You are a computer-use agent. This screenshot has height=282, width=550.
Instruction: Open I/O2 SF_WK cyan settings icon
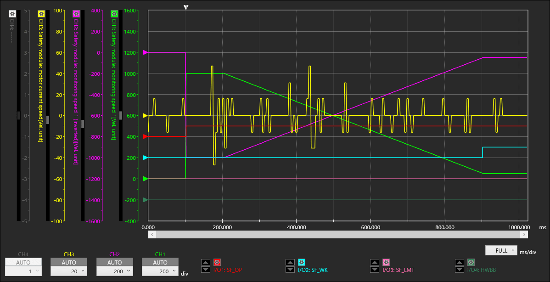pyautogui.click(x=302, y=262)
